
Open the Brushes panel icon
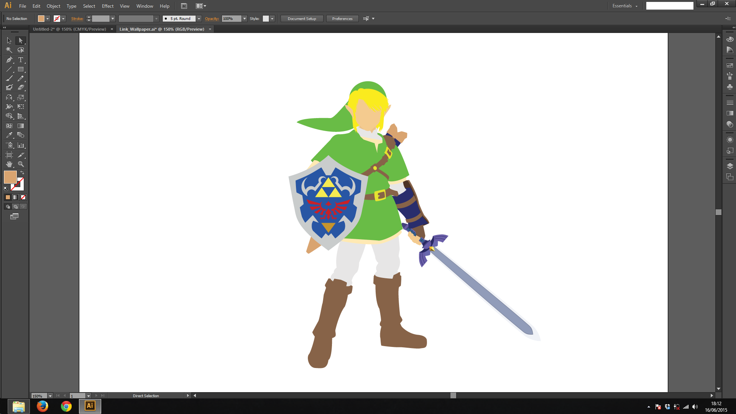click(730, 76)
